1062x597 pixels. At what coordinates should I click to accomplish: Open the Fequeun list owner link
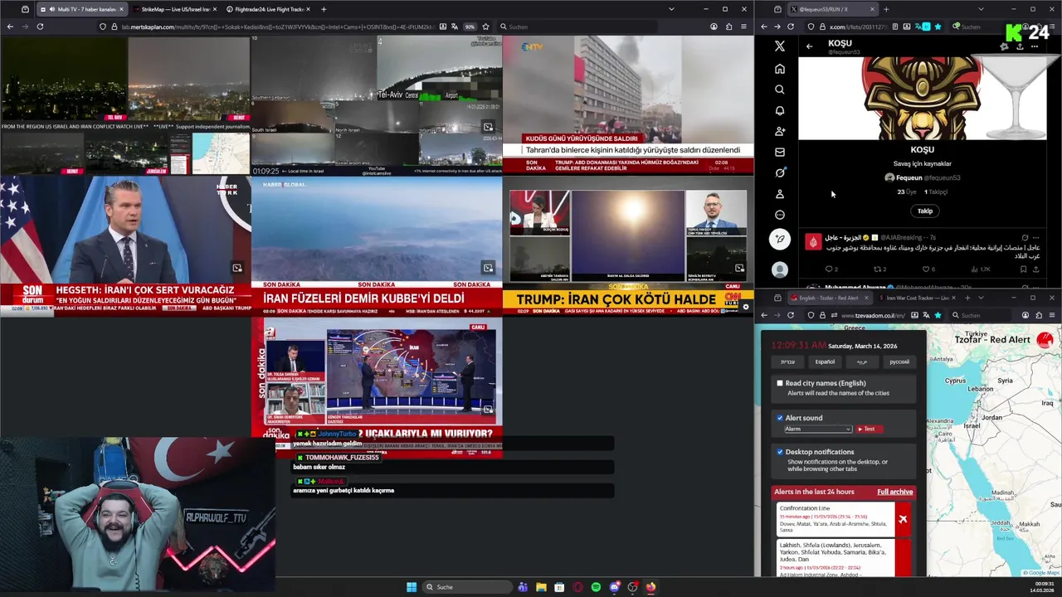[x=922, y=177]
